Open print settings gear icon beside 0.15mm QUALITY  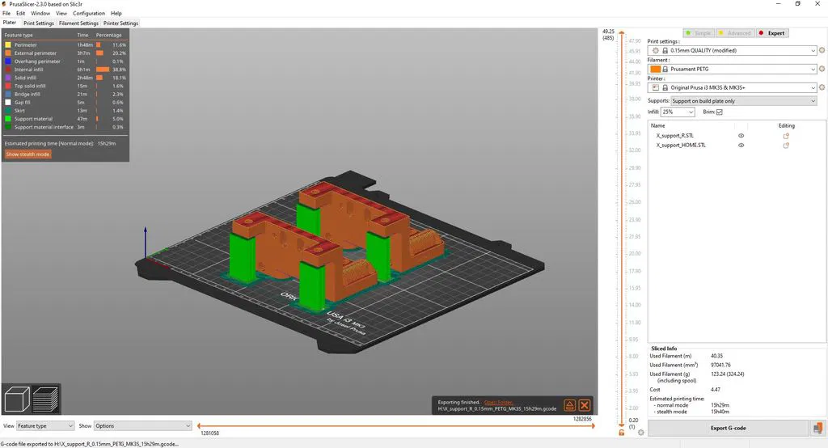click(822, 51)
